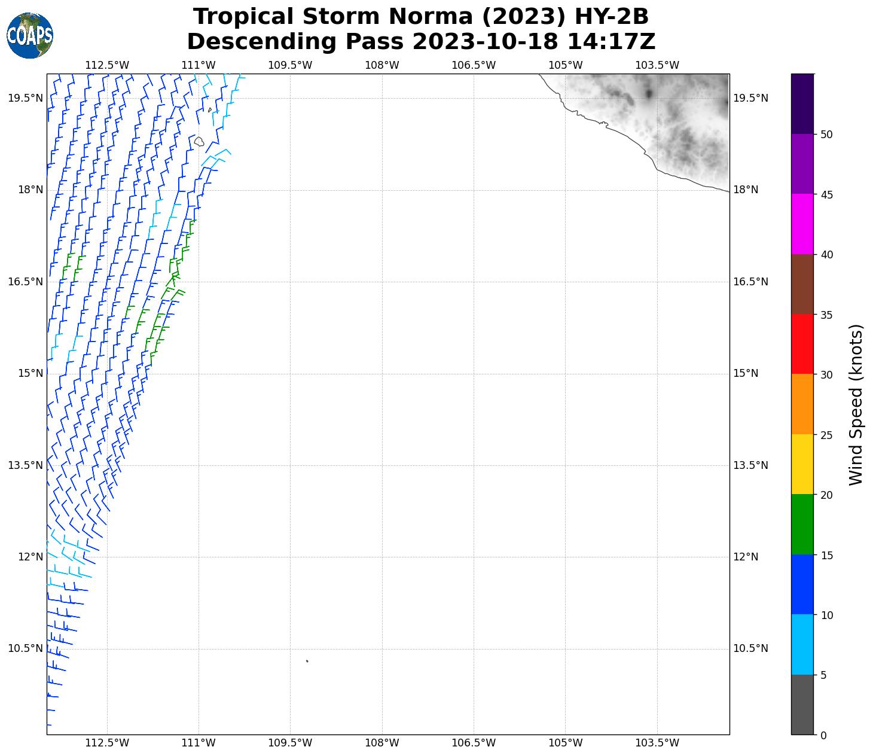Click the right axis 12°N latitude label
This screenshot has width=873, height=756.
click(746, 557)
